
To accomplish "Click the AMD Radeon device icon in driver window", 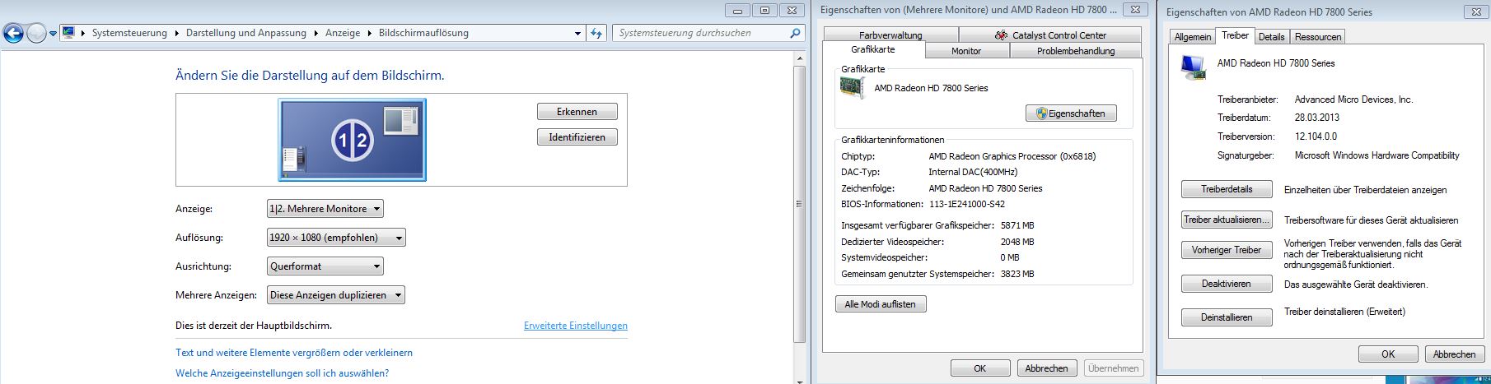I will [1193, 67].
